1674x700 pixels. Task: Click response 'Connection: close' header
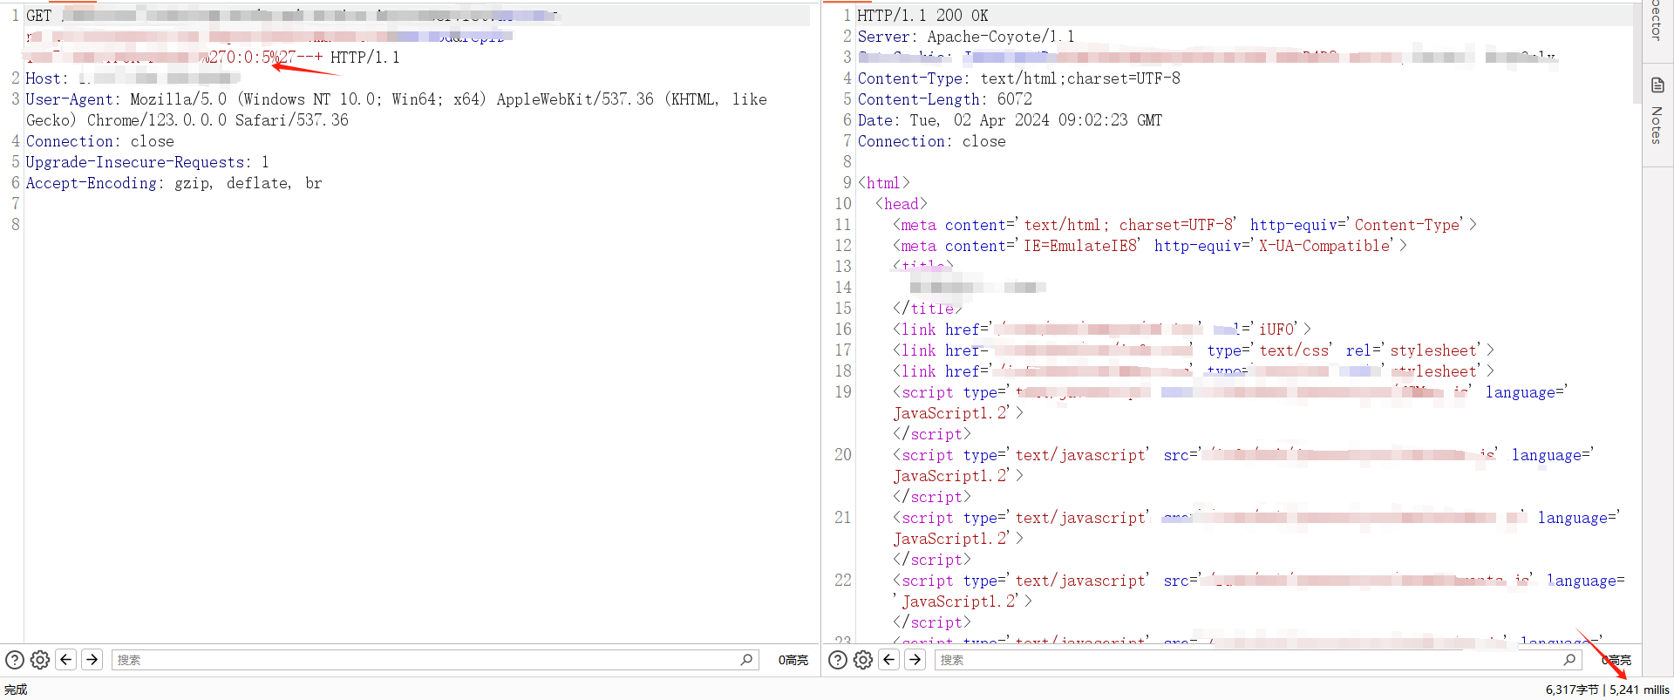[x=931, y=141]
